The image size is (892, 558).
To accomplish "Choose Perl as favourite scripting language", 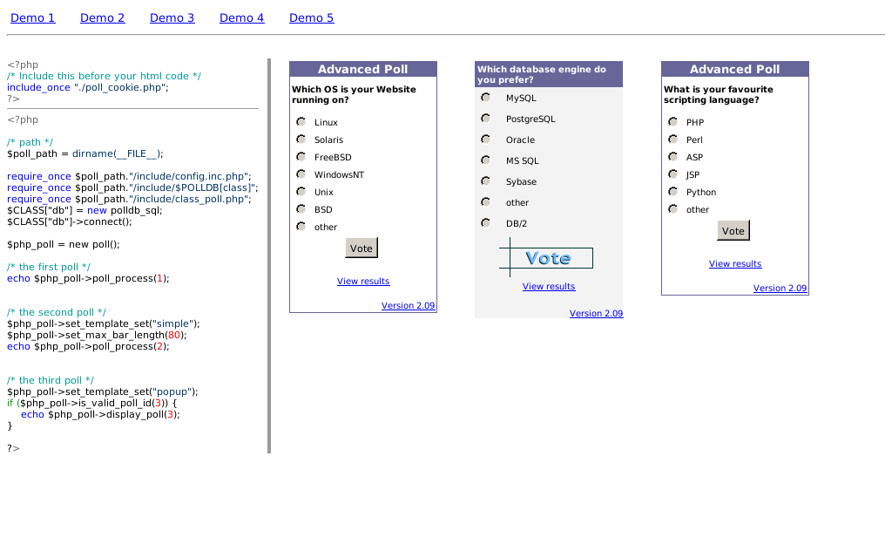I will 672,139.
